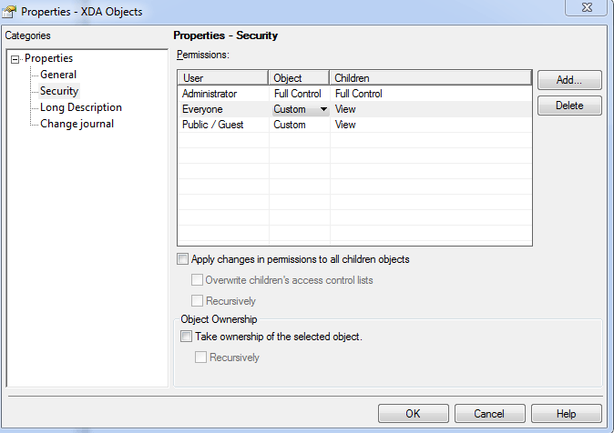Open Help for this dialog
The image size is (614, 433).
point(566,413)
